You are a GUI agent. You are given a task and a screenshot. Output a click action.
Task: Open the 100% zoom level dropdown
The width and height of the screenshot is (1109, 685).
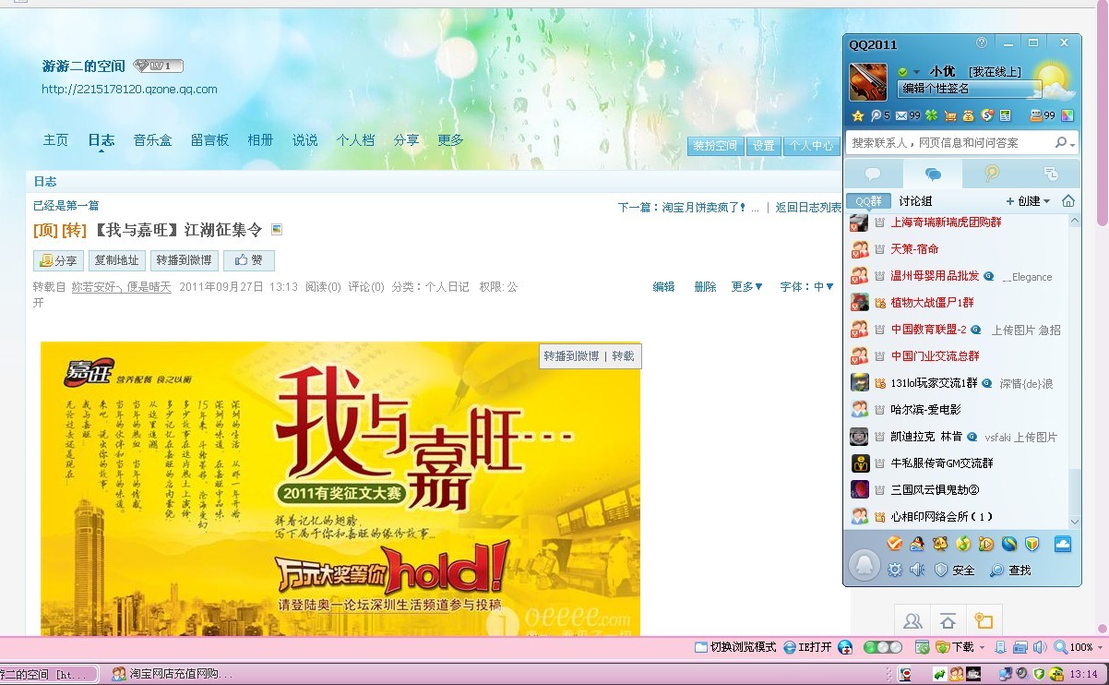tap(1100, 647)
